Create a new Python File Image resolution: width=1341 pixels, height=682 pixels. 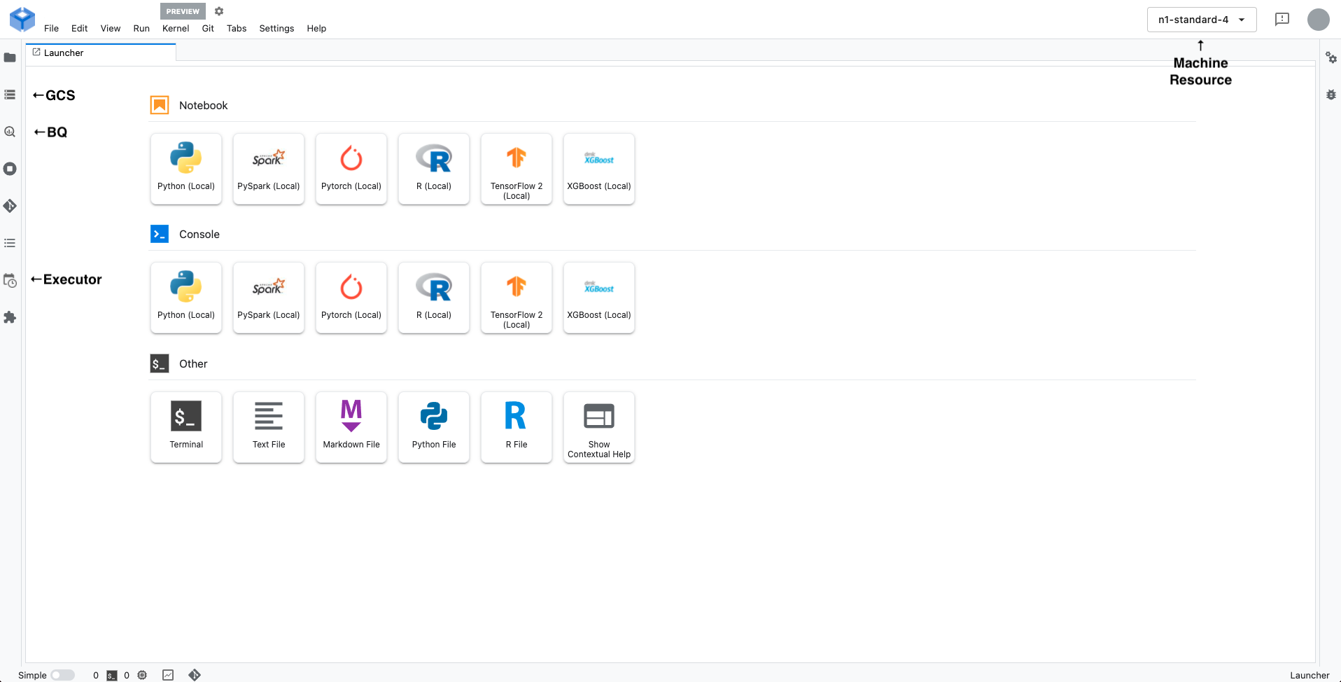click(x=434, y=427)
